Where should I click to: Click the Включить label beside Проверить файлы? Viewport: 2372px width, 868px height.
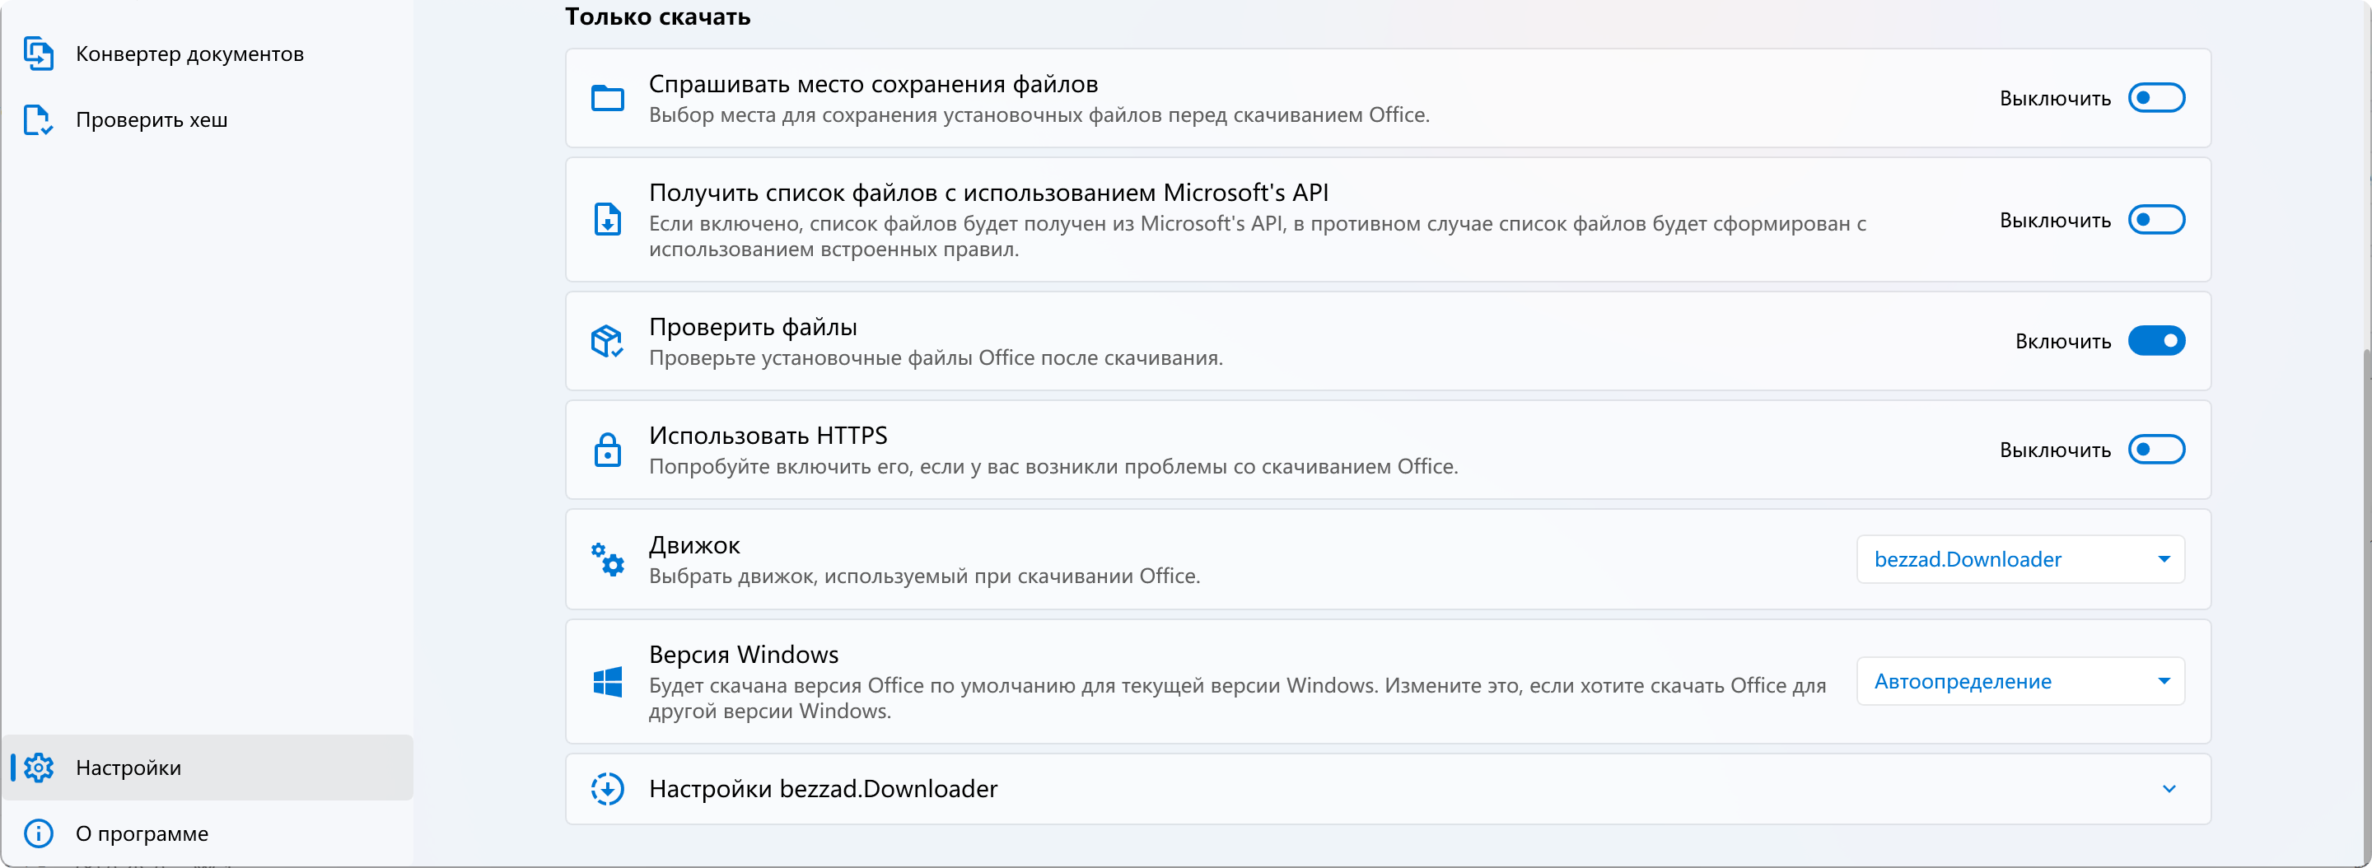pos(2063,342)
